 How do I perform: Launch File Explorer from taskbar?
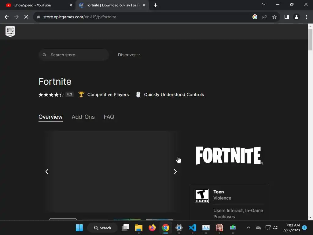tap(138, 228)
